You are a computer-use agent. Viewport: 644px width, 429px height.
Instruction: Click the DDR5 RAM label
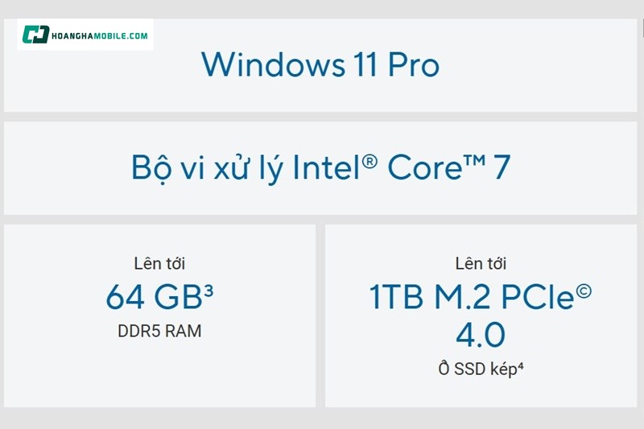pyautogui.click(x=159, y=332)
